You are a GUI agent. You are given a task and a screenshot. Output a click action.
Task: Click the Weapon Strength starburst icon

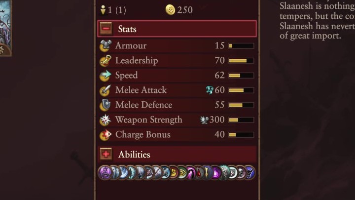pos(106,120)
